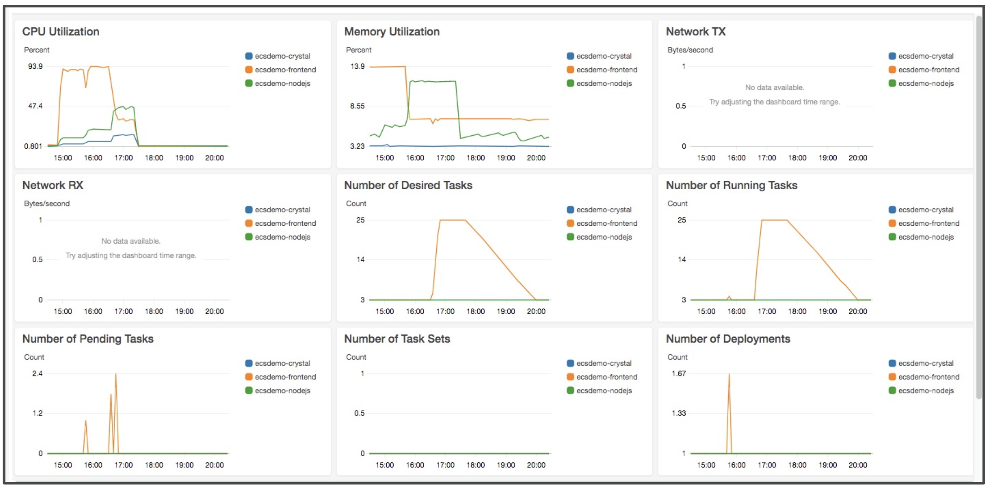
Task: Click the Memory Utilization widget title
Action: (x=392, y=31)
